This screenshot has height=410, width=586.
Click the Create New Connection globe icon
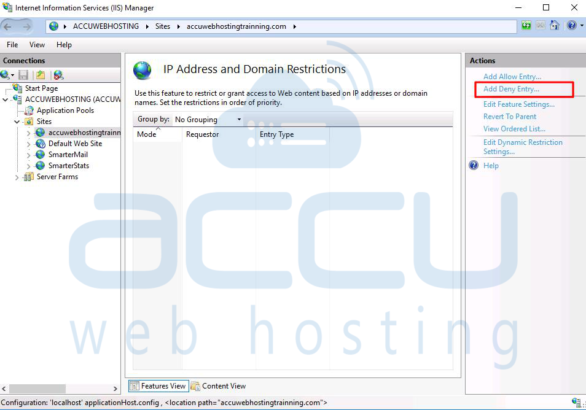[x=6, y=75]
